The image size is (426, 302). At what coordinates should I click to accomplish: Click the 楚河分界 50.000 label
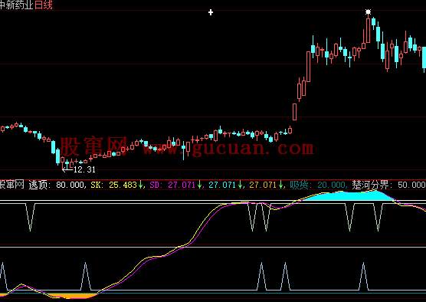coord(388,185)
